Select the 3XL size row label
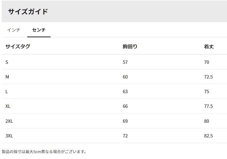Screen dimensions: 227x159 (9, 136)
